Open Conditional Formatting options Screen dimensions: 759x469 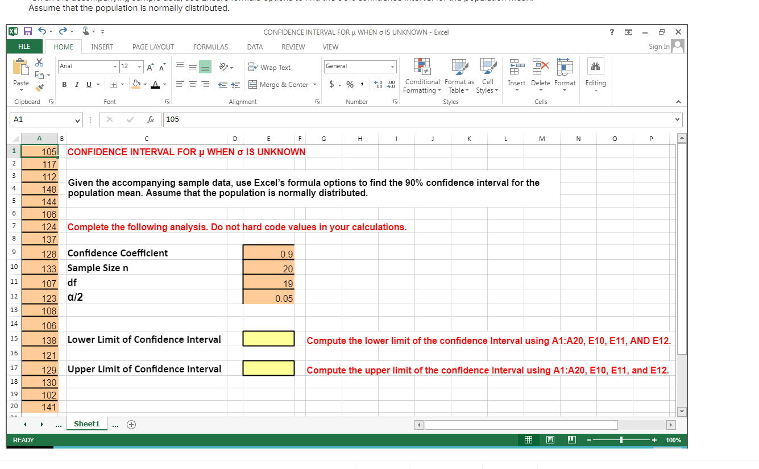pos(422,77)
